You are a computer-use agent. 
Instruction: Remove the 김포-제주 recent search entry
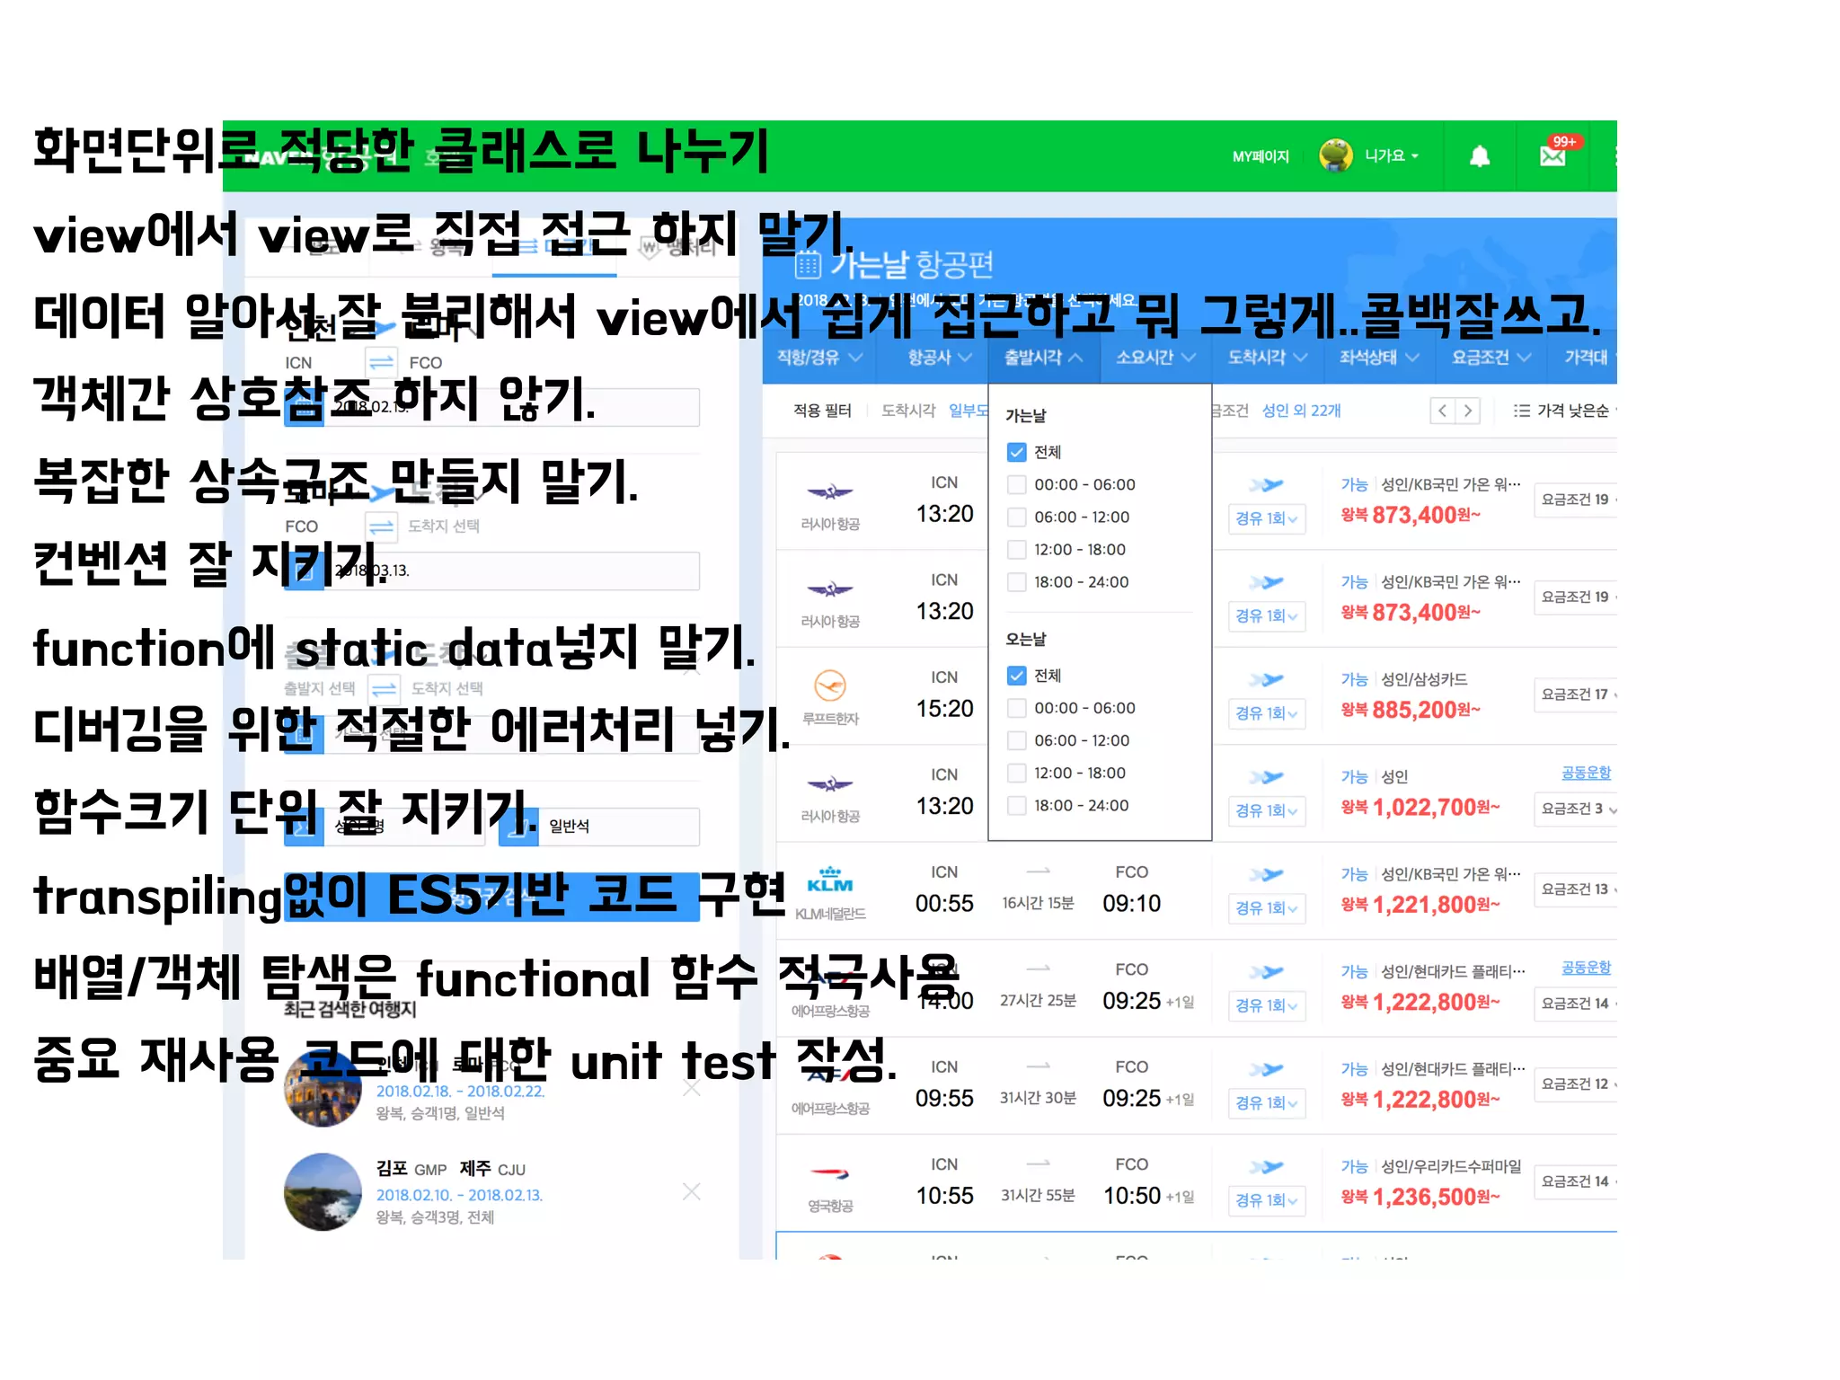point(691,1191)
